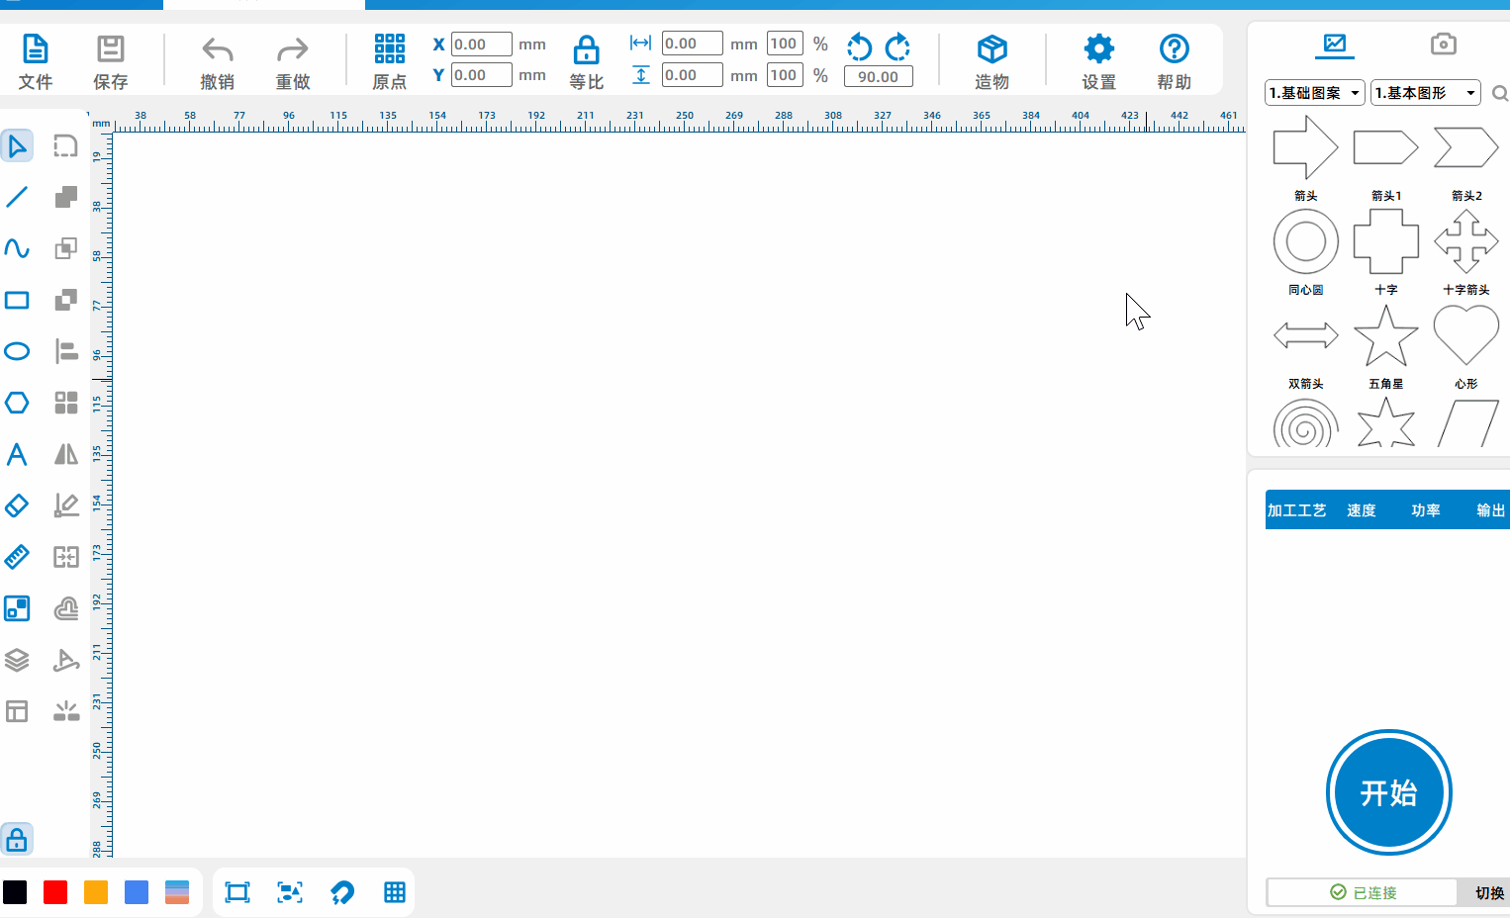Select the ruler measure tool
The height and width of the screenshot is (918, 1510).
tap(17, 557)
